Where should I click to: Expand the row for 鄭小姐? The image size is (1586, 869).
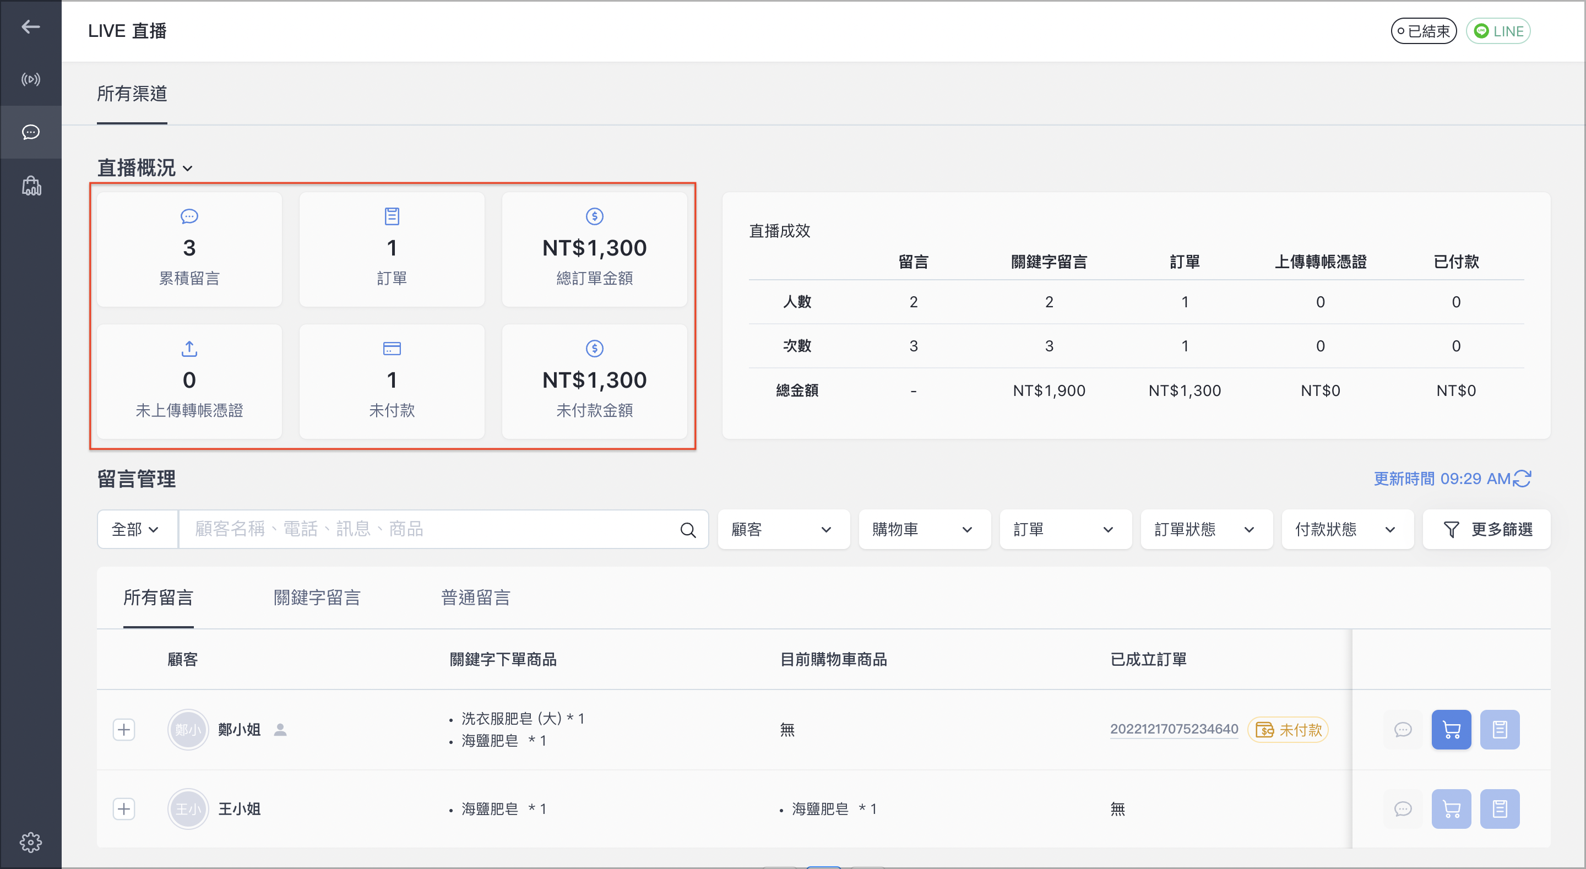click(124, 730)
